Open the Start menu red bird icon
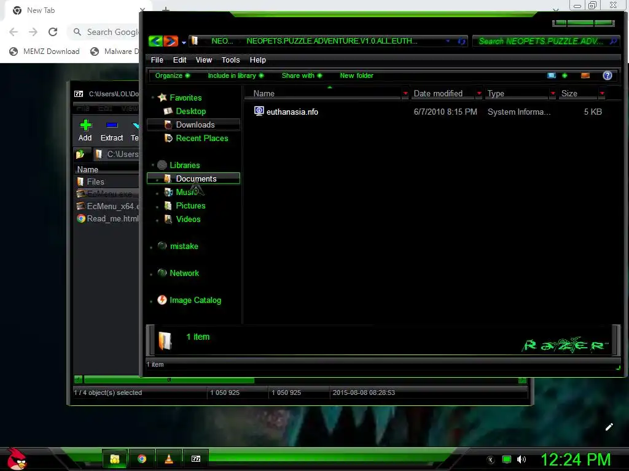 coord(17,459)
